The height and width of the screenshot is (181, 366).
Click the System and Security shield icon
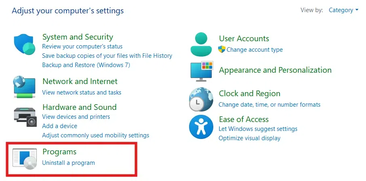25,44
